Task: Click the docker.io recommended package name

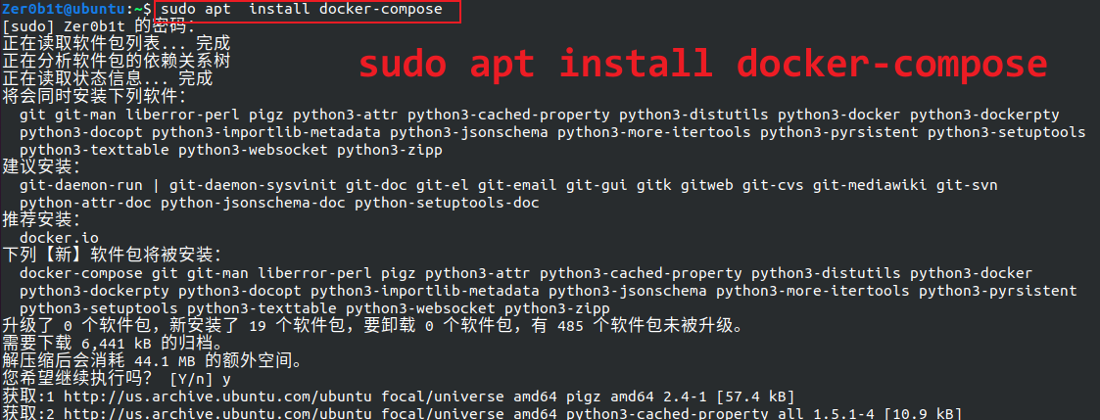Action: click(59, 238)
